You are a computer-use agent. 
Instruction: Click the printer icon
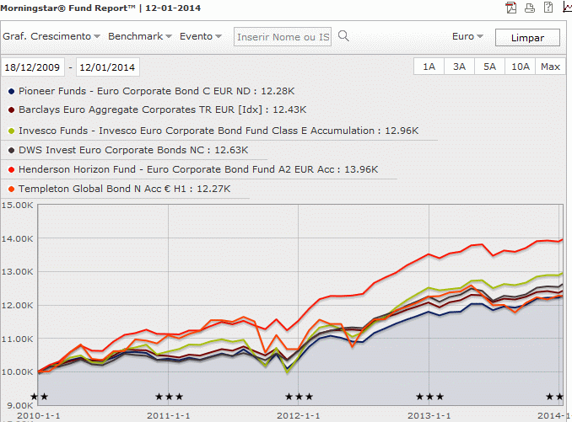530,8
